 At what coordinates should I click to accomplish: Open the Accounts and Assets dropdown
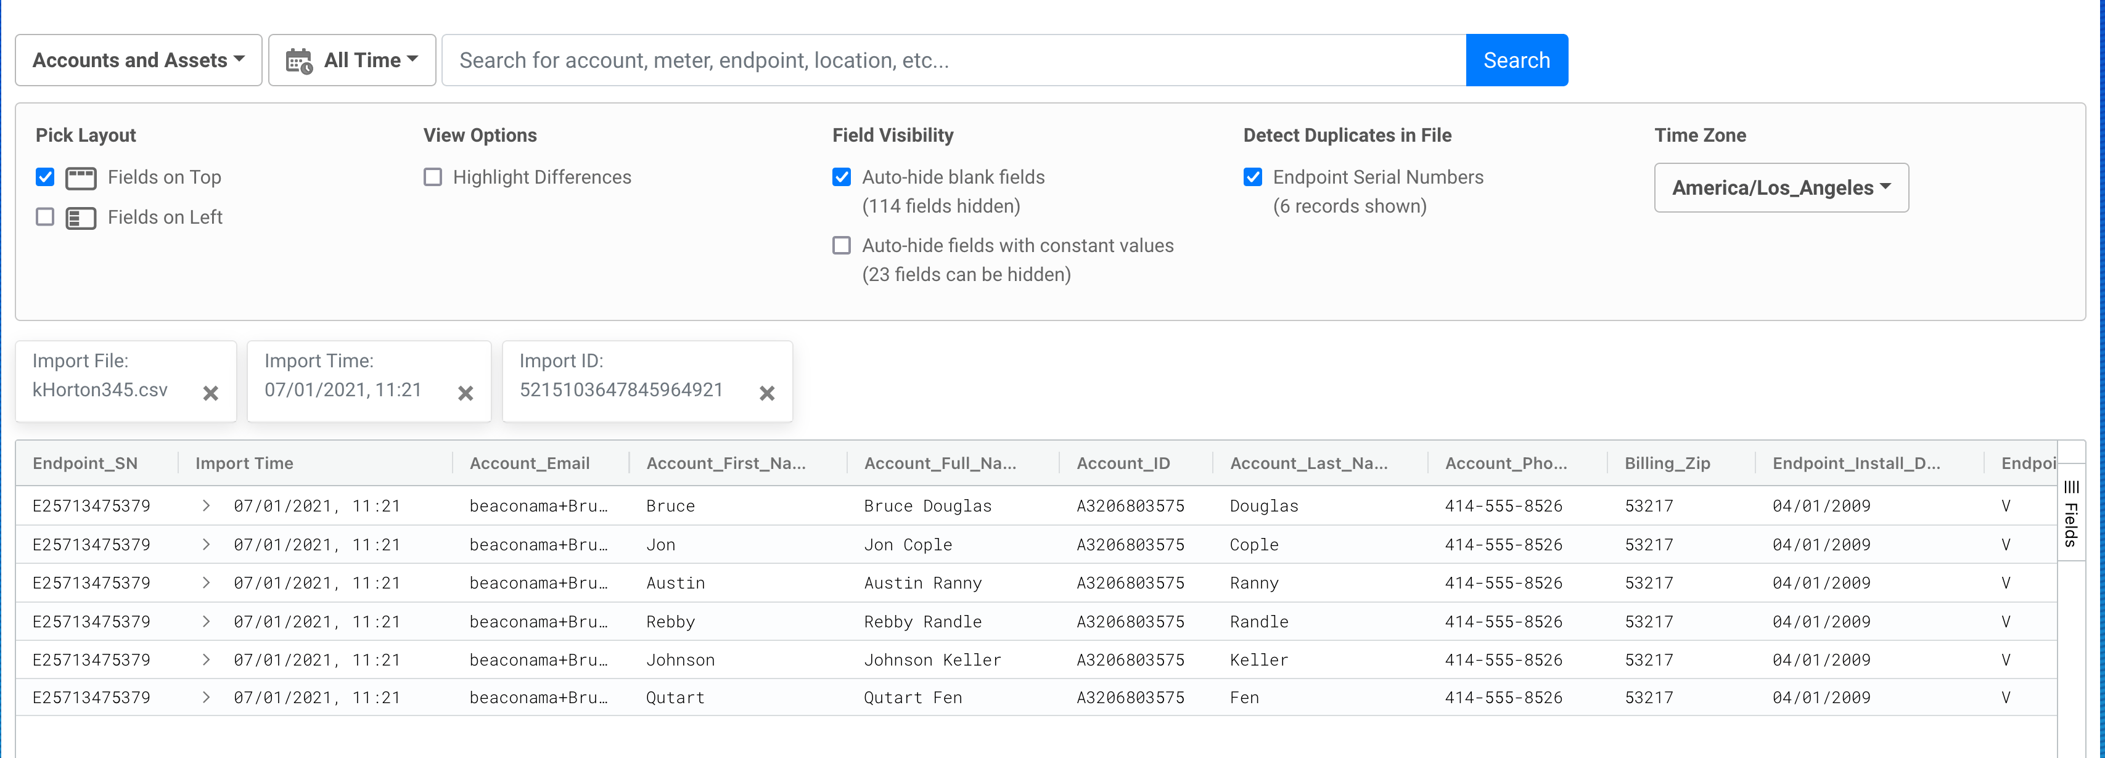[x=138, y=60]
